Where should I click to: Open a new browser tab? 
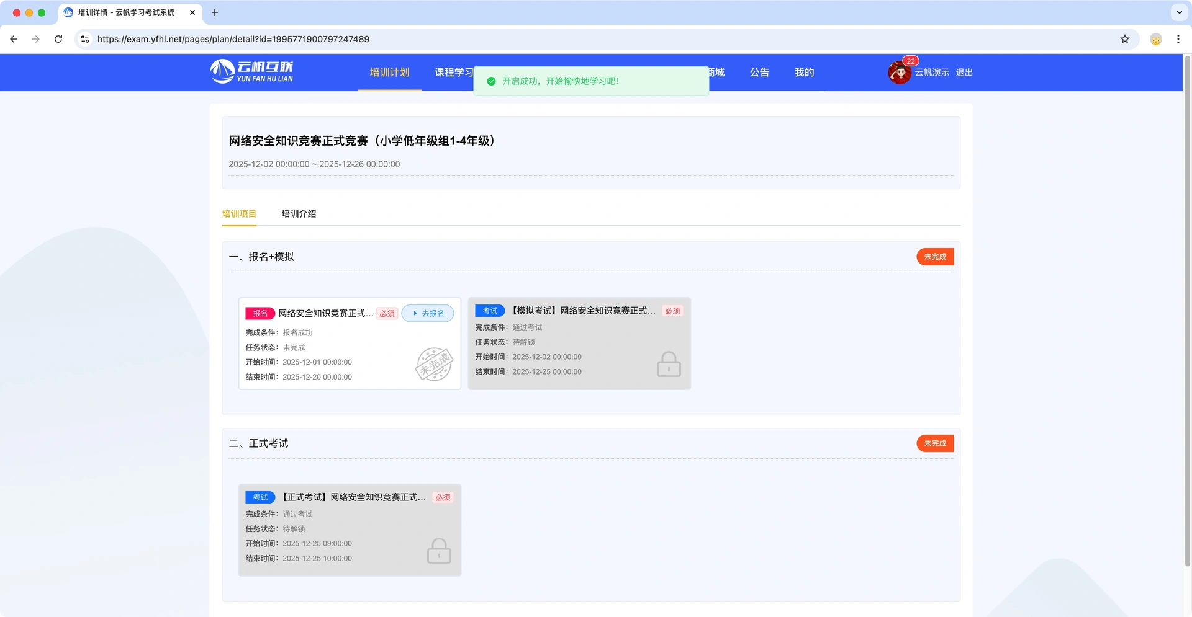tap(215, 12)
